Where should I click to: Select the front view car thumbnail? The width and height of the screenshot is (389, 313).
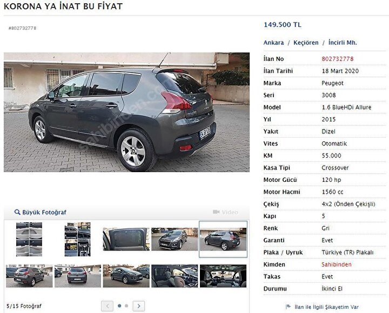click(175, 239)
